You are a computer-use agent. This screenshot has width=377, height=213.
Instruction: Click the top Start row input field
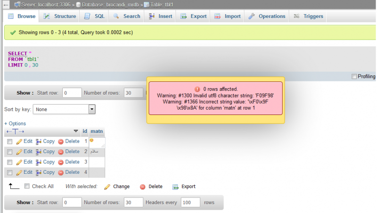(72, 93)
